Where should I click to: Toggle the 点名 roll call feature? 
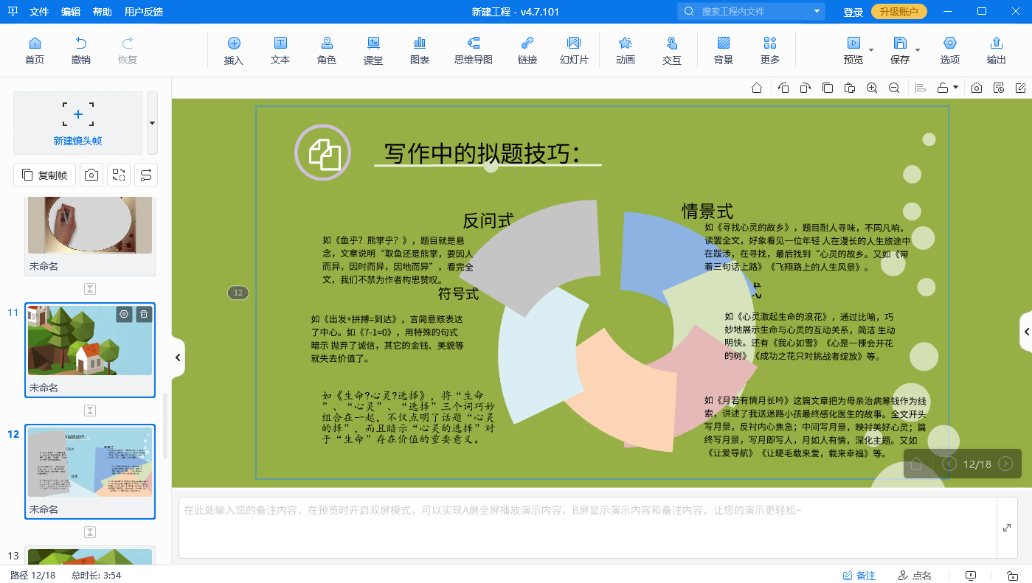(915, 576)
